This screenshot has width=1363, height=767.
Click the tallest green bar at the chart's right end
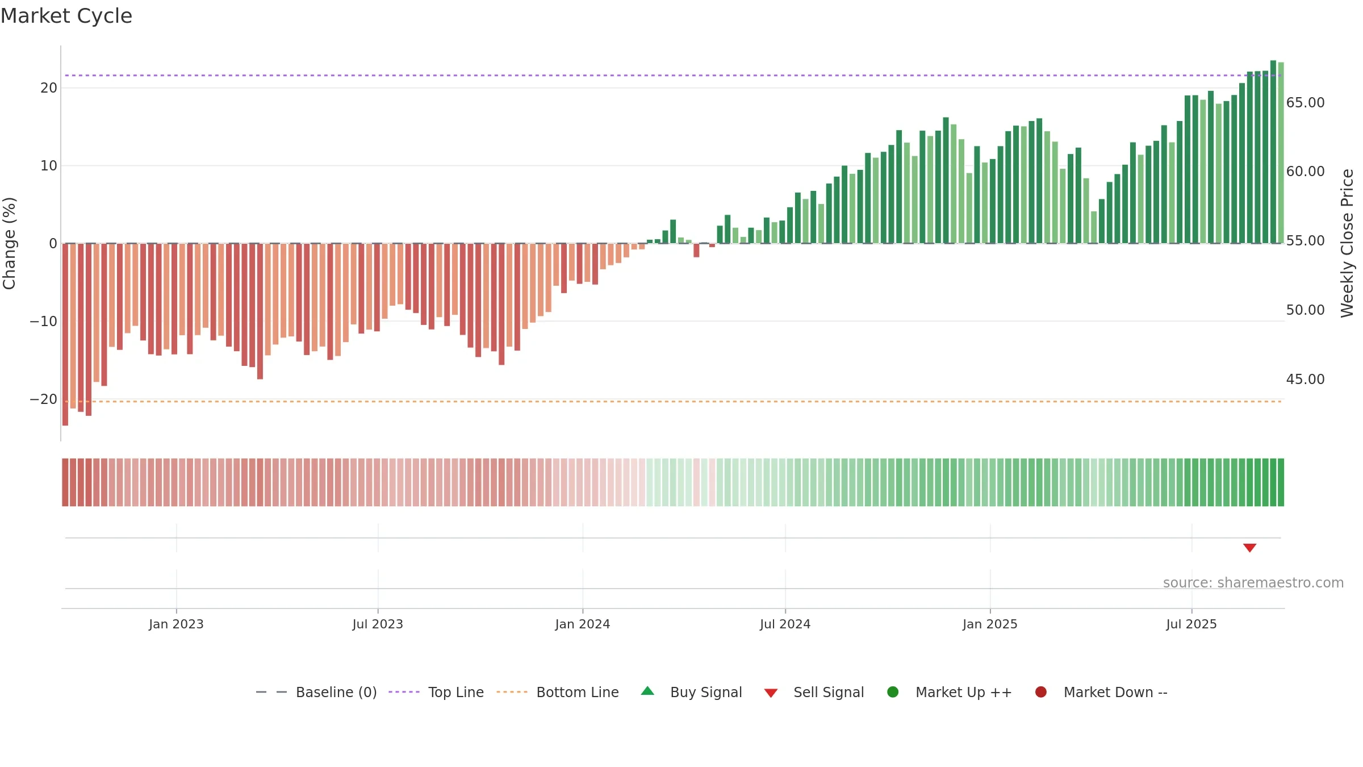pos(1273,152)
